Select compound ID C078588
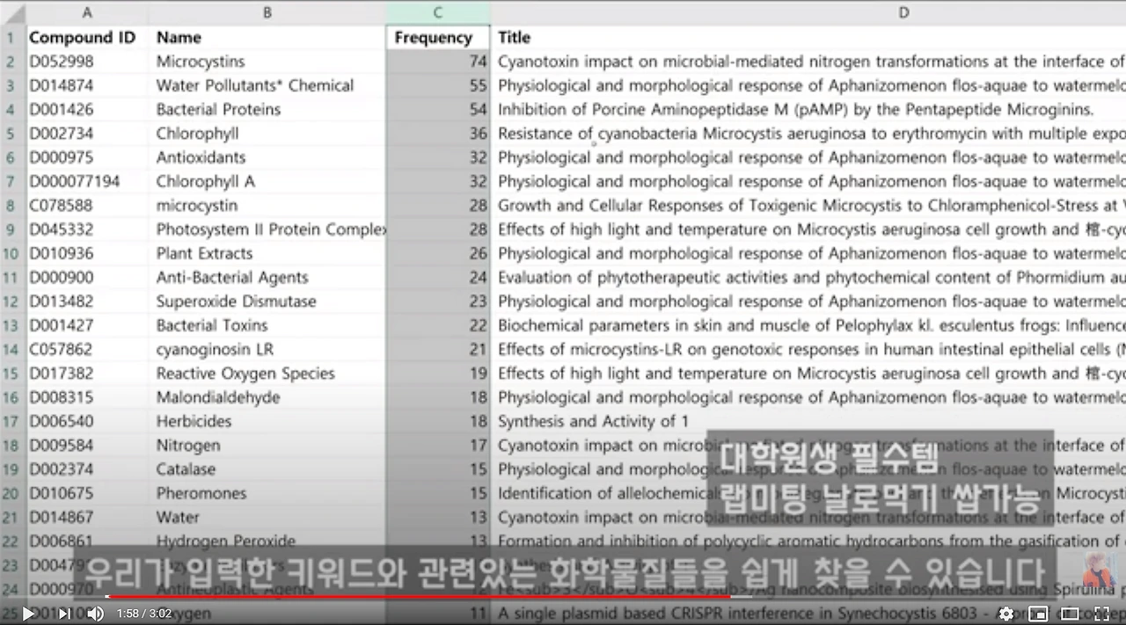The image size is (1126, 625). click(x=86, y=206)
